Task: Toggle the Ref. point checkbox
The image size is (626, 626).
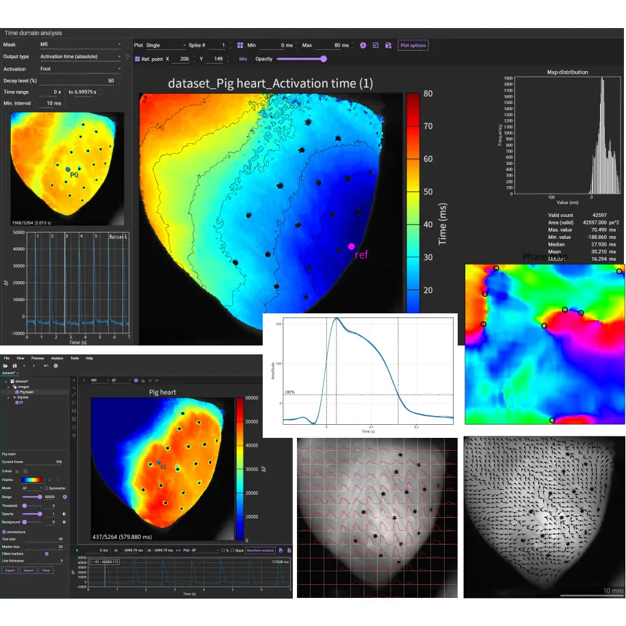Action: coord(138,59)
